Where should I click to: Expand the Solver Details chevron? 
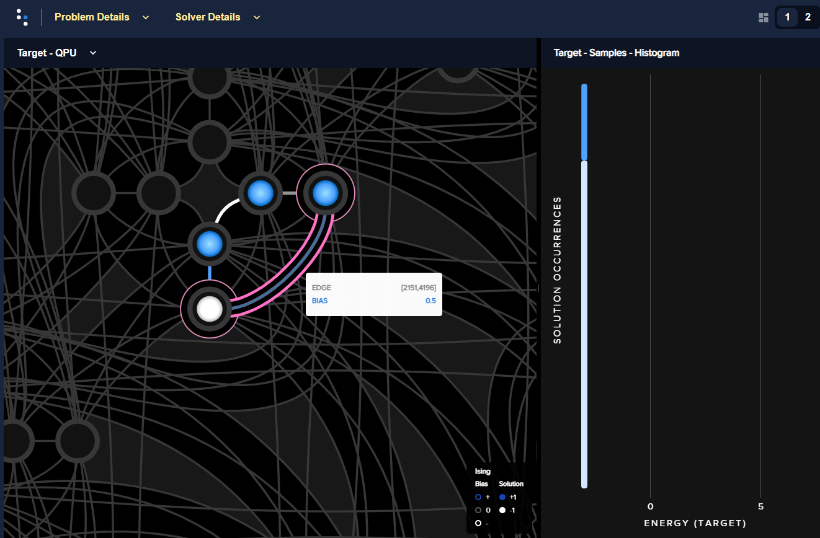coord(257,17)
